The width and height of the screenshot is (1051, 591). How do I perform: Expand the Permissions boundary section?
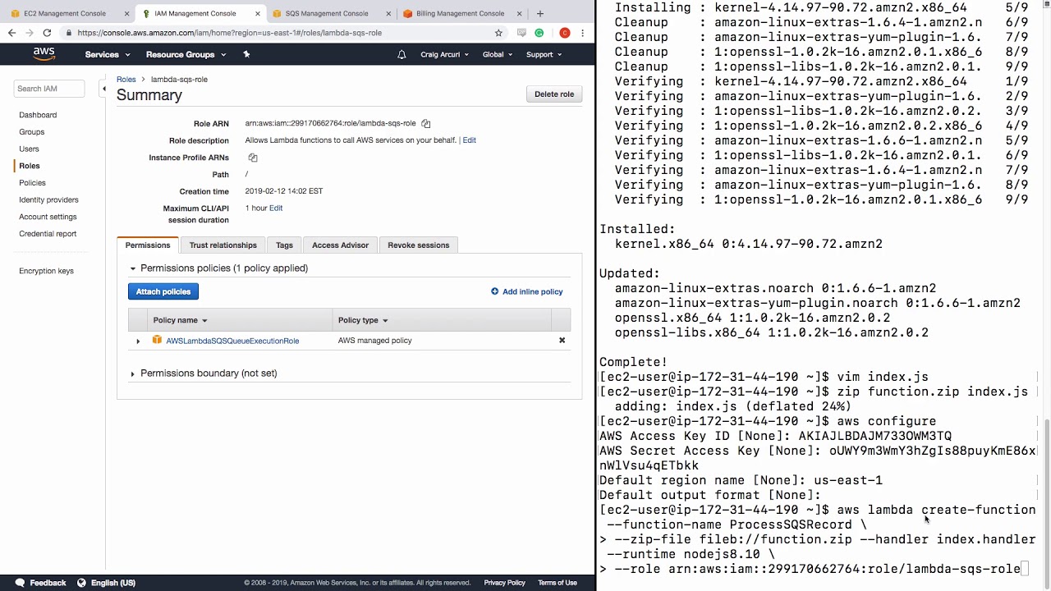[133, 373]
